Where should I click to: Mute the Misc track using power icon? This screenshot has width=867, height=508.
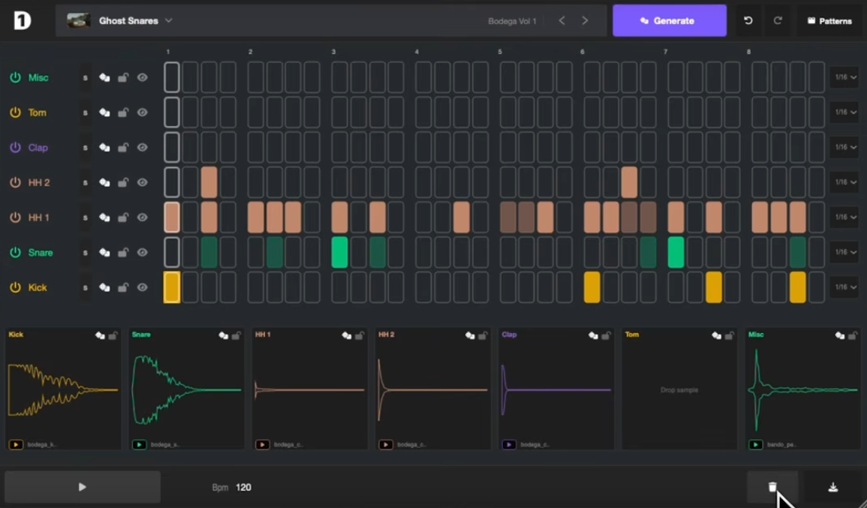15,77
